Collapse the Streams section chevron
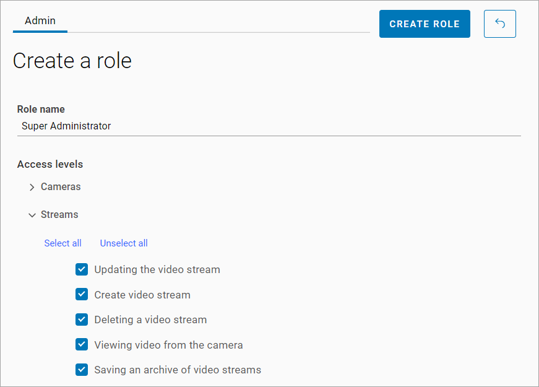Image resolution: width=539 pixels, height=387 pixels. [x=32, y=215]
